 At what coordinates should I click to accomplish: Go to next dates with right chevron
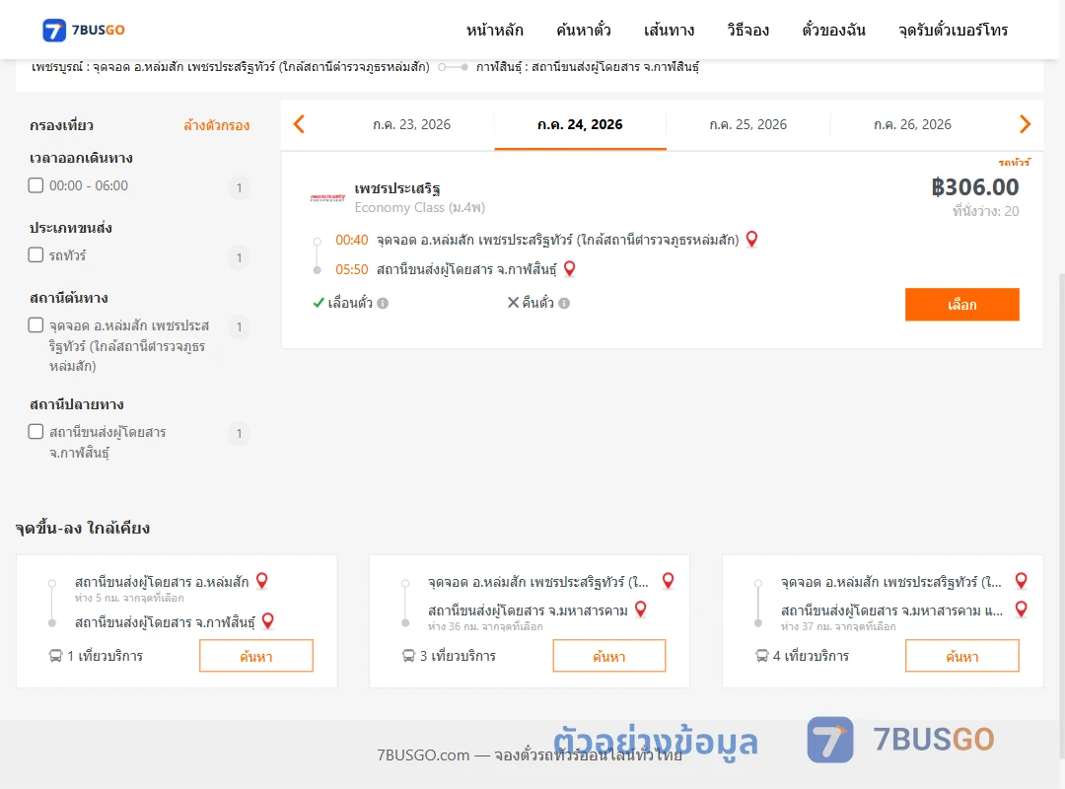[1025, 124]
